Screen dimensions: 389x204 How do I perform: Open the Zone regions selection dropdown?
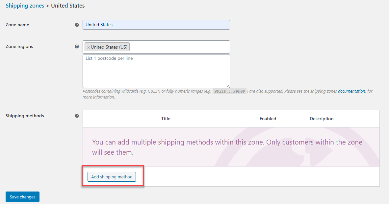[x=181, y=47]
